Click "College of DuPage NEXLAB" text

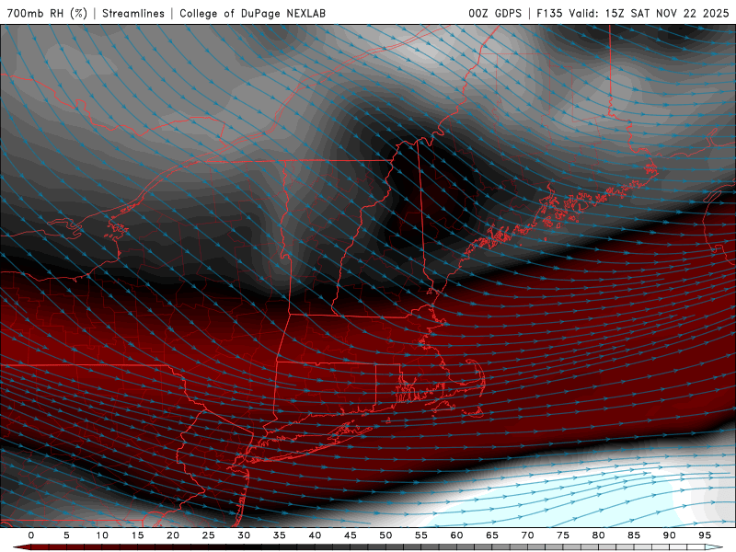(x=252, y=13)
